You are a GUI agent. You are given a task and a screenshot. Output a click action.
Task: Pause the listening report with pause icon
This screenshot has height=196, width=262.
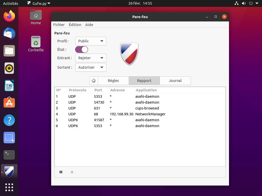coord(61,172)
